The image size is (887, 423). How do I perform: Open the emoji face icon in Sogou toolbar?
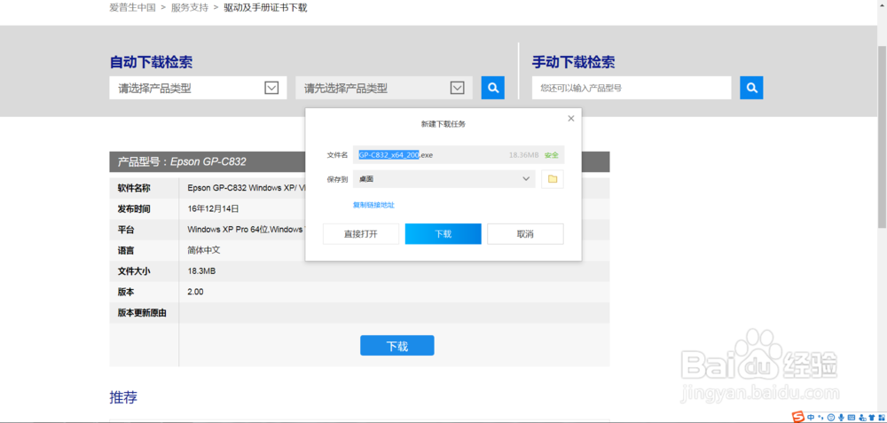point(831,418)
